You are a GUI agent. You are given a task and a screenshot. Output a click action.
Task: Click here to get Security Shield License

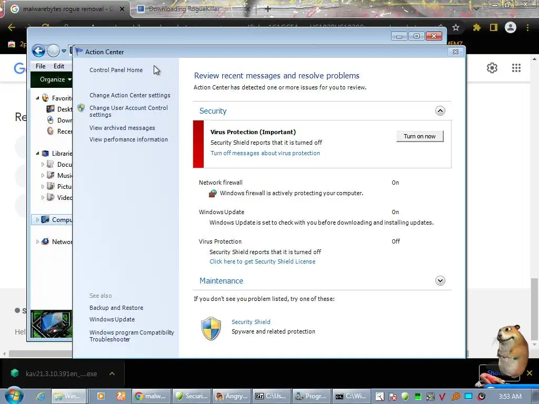[262, 261]
